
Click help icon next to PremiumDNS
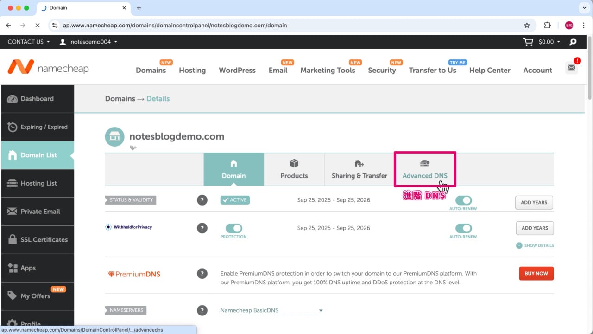(202, 274)
